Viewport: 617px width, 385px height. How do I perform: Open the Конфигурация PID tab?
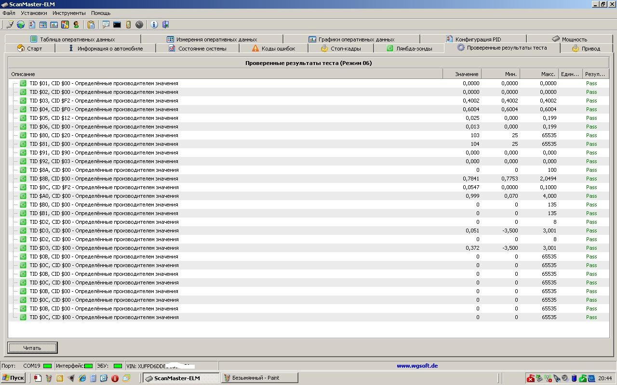click(473, 39)
